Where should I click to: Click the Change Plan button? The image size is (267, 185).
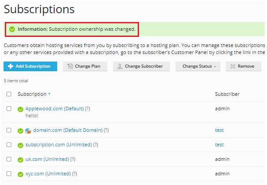[x=85, y=66]
